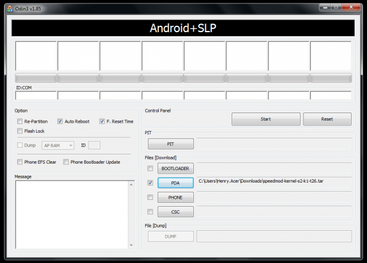
Task: Click the ID:COM label
Action: (24, 88)
